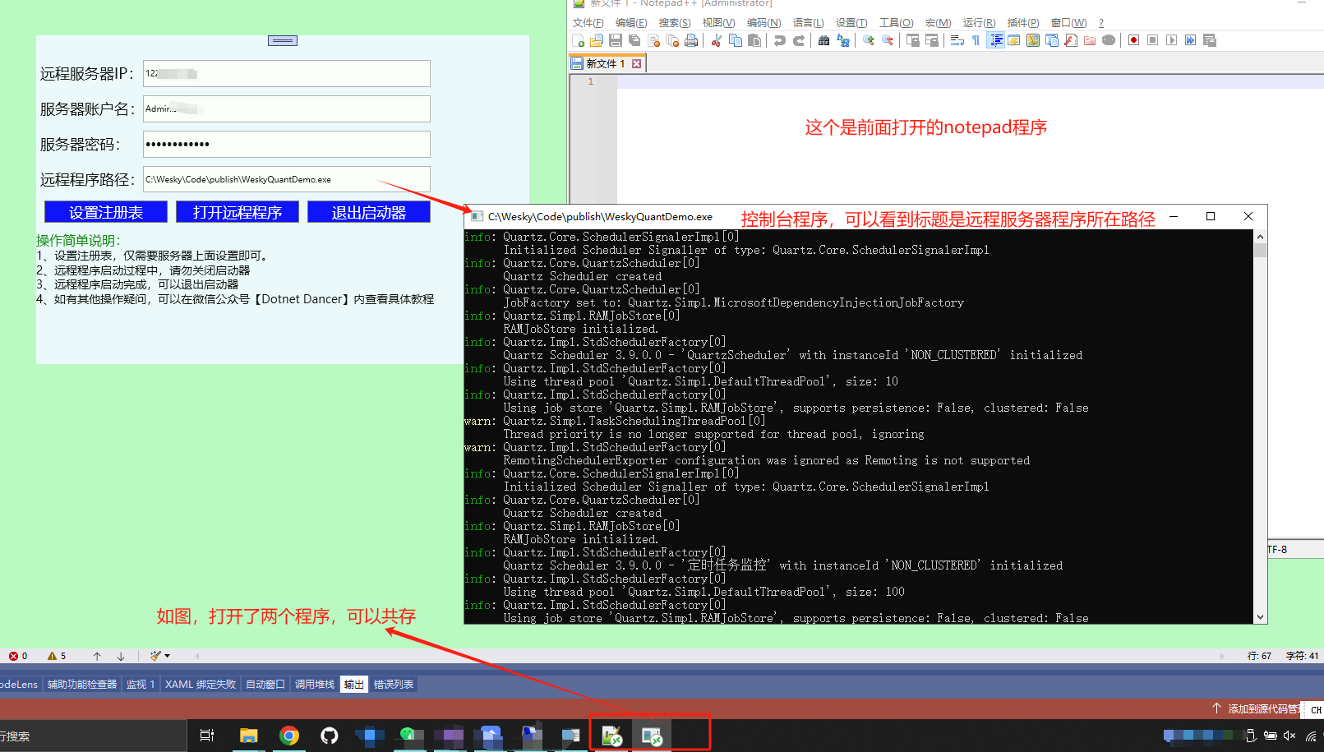Open the 插件(P) menu

tap(1022, 23)
